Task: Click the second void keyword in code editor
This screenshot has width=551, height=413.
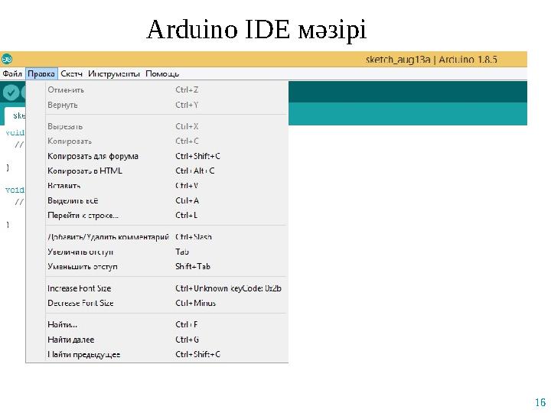Action: coord(15,190)
